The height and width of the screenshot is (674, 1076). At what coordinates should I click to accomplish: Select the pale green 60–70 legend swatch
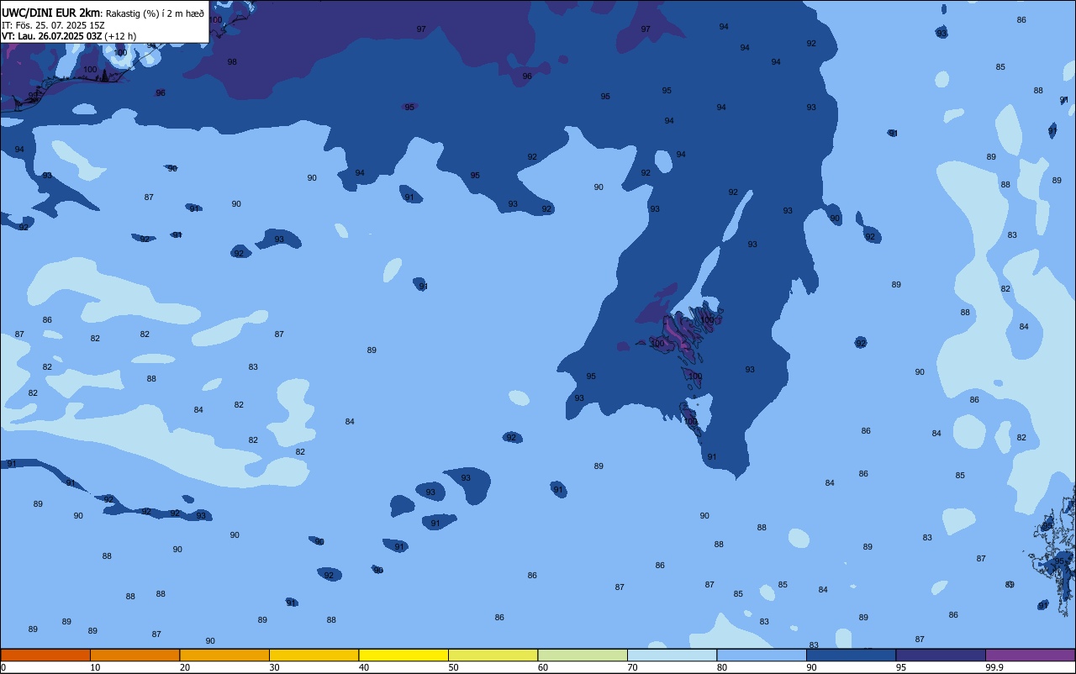(583, 655)
